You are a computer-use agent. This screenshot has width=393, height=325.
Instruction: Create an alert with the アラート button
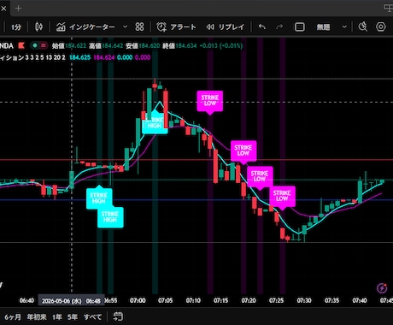176,27
